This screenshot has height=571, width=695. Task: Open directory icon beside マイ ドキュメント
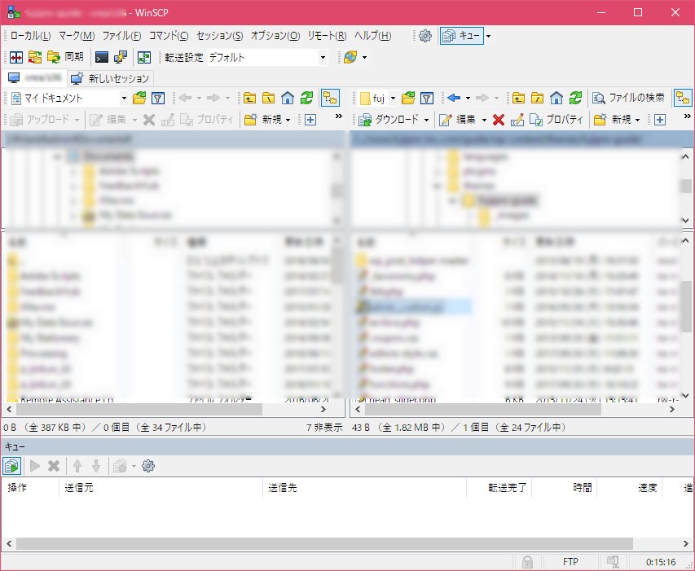click(139, 98)
